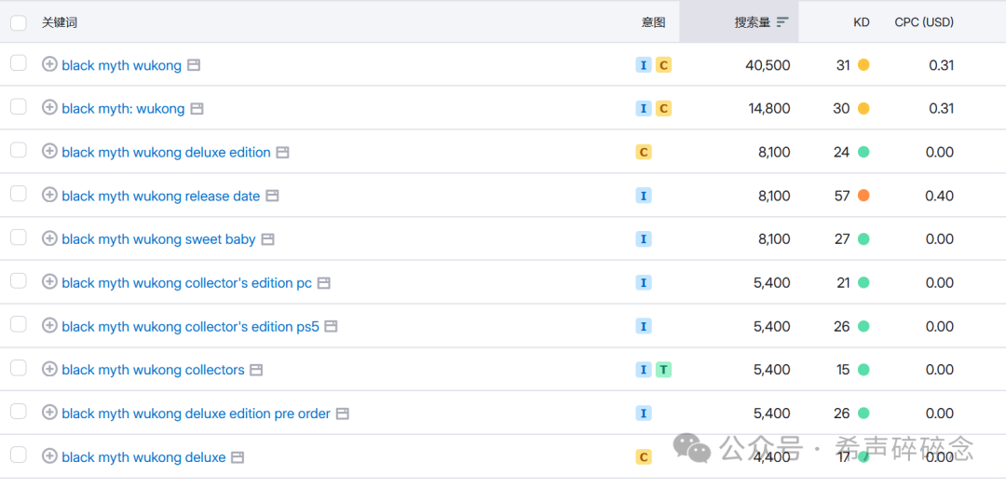Open 'black myth wukong collector's edition ps5' link

point(190,327)
